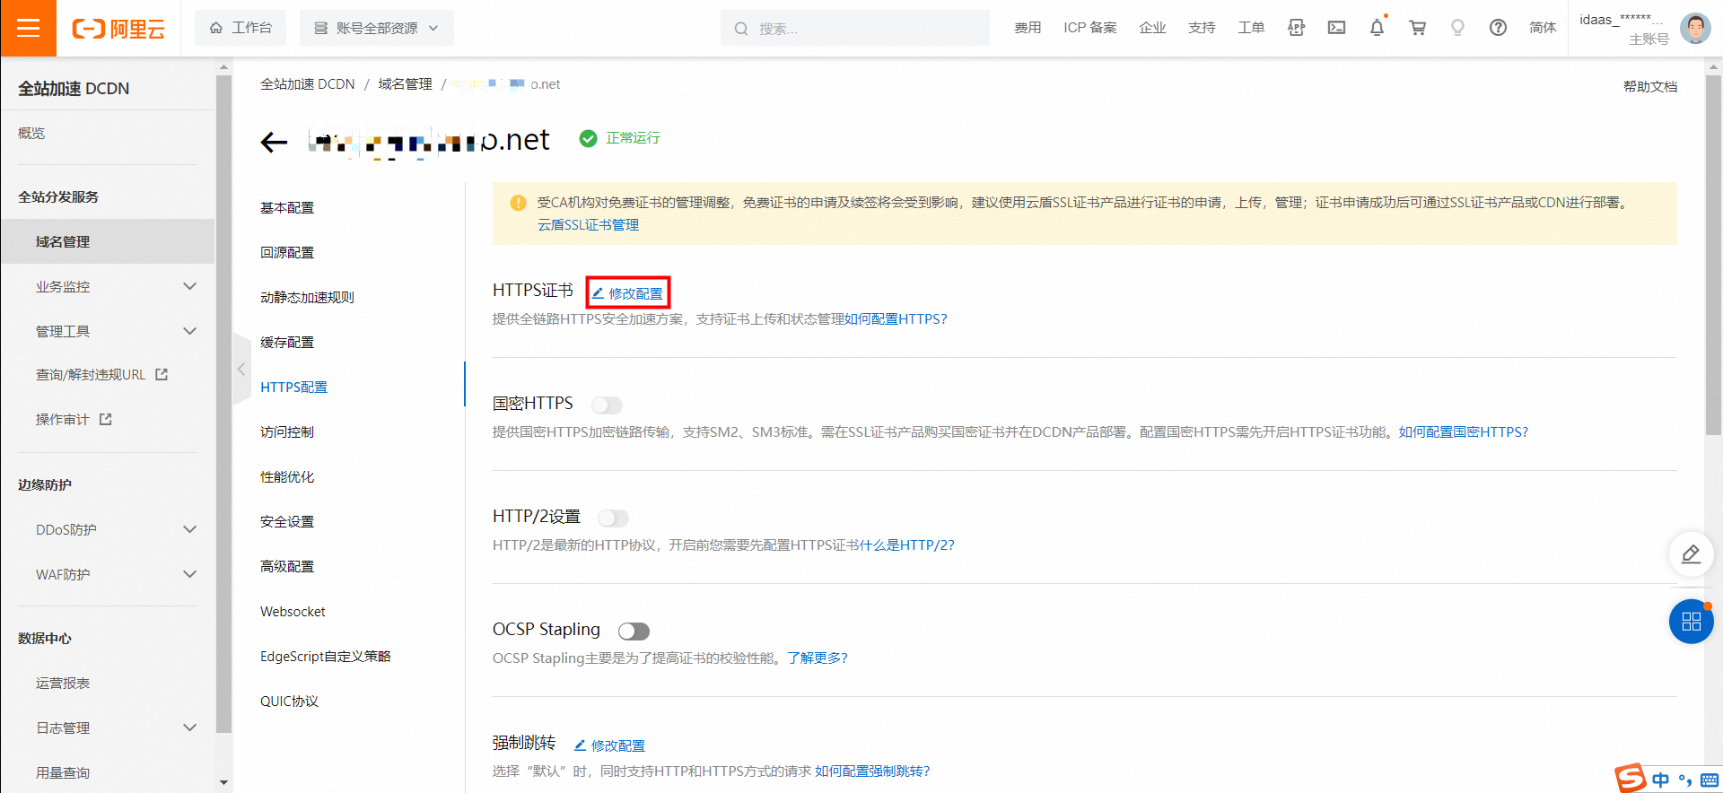Image resolution: width=1723 pixels, height=793 pixels.
Task: Select 回源配置 tab
Action: point(287,252)
